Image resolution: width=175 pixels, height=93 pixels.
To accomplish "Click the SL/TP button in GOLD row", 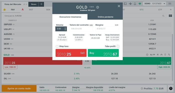I will pos(152,55).
